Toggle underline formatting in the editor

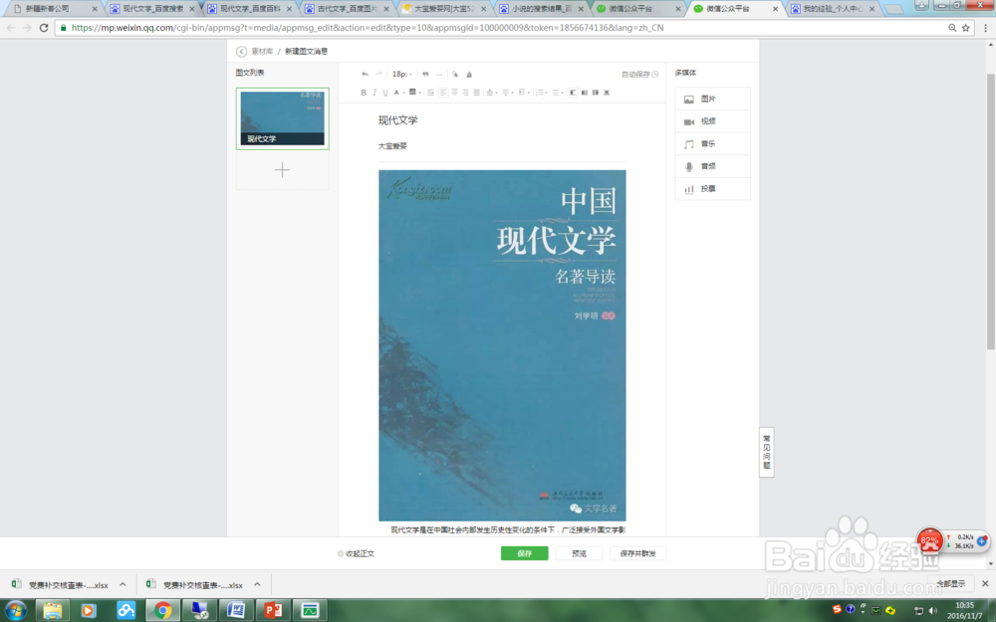[386, 92]
